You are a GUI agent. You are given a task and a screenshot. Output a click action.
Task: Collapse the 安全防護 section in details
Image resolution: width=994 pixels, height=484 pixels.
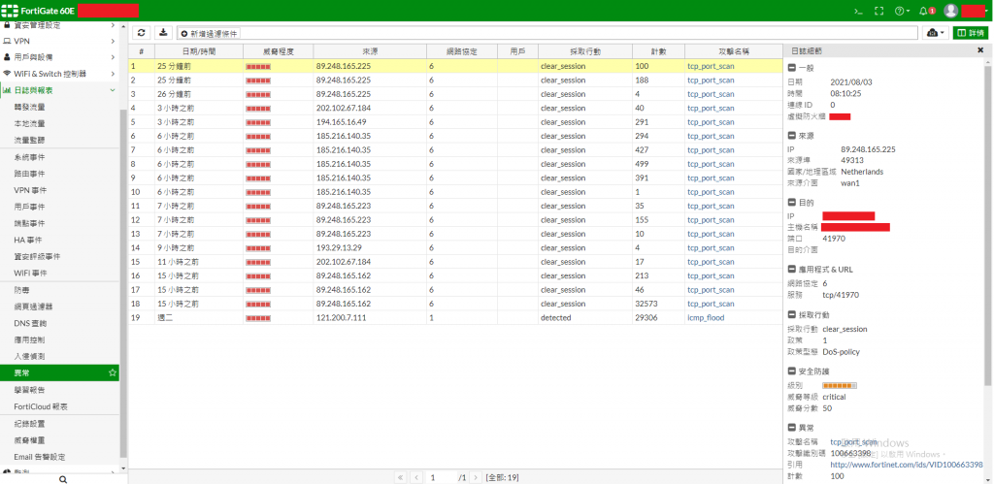tap(792, 371)
